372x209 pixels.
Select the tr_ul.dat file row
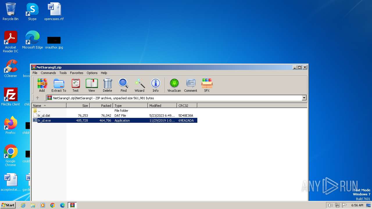(115, 116)
